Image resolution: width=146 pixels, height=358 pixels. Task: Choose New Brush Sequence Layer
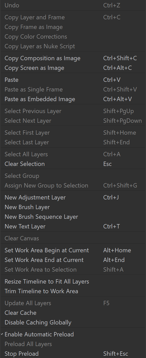point(73,217)
